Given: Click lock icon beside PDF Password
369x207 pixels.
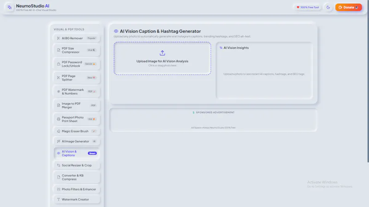Looking at the screenshot, I should (x=59, y=64).
